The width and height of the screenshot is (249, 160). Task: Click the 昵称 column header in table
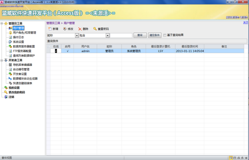coord(109,46)
